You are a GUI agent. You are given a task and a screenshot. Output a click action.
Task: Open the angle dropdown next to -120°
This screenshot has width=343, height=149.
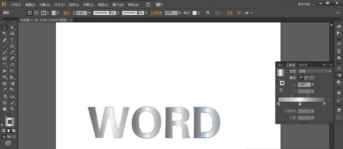click(313, 85)
